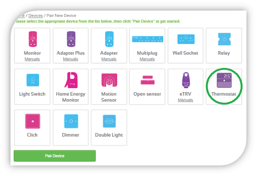Image resolution: width=257 pixels, height=176 pixels.
Task: Select the Multiplug power strip icon
Action: point(148,39)
